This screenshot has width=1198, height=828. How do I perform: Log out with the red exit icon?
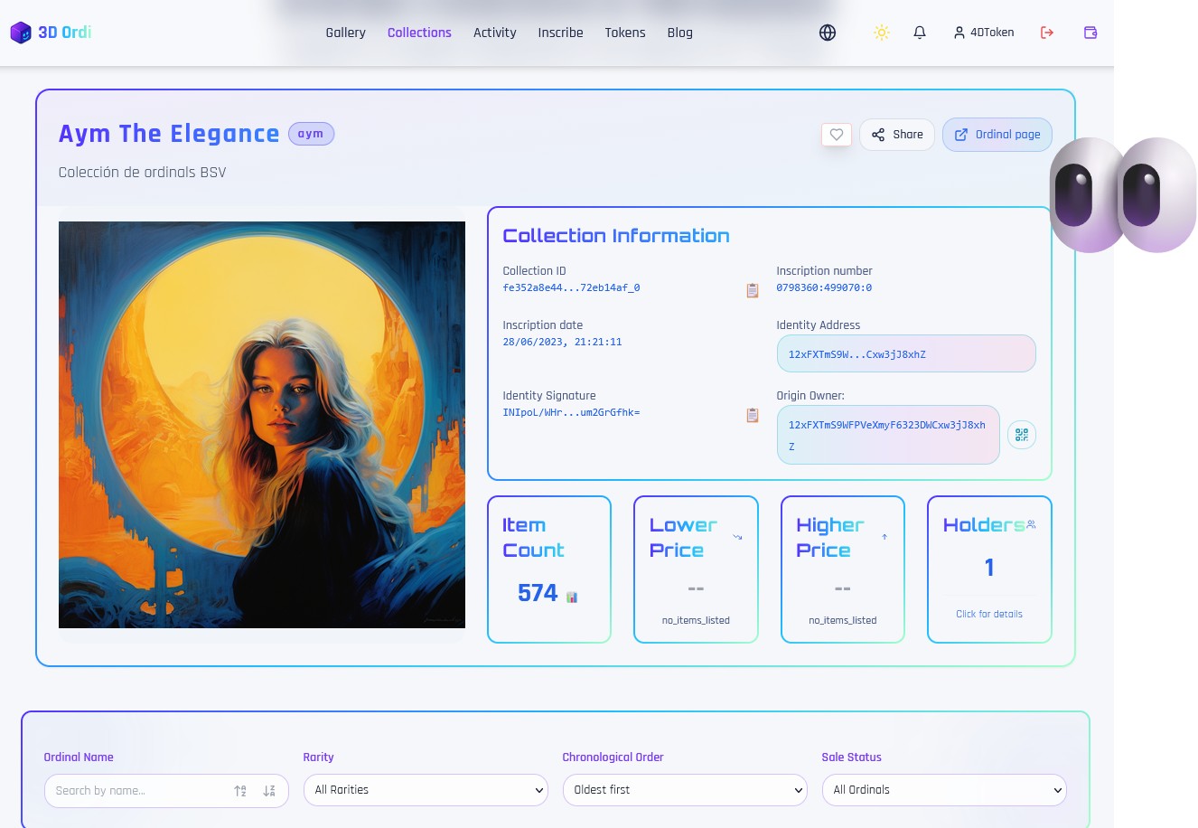(1047, 33)
